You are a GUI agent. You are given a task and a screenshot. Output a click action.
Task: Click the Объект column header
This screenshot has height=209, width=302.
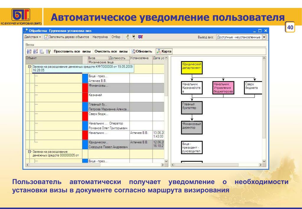click(54, 60)
